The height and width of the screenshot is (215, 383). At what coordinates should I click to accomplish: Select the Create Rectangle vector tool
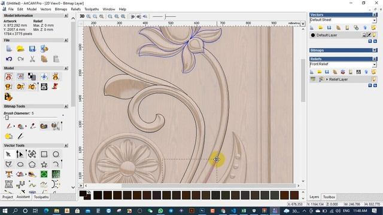pos(44,154)
